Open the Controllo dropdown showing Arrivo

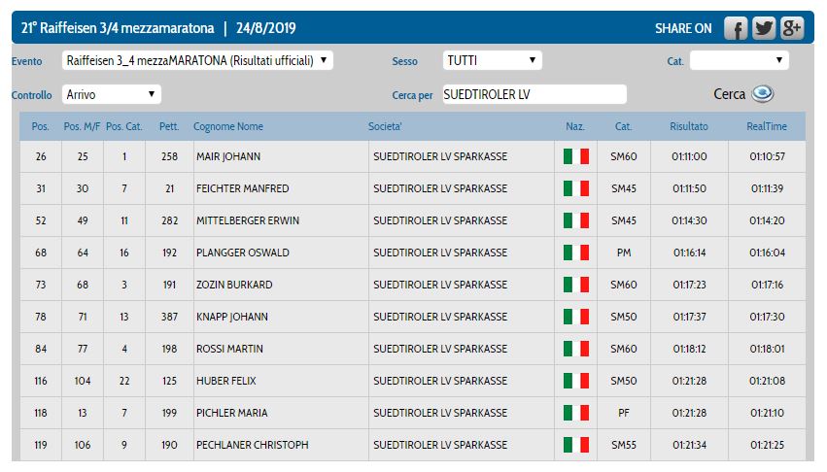[111, 94]
